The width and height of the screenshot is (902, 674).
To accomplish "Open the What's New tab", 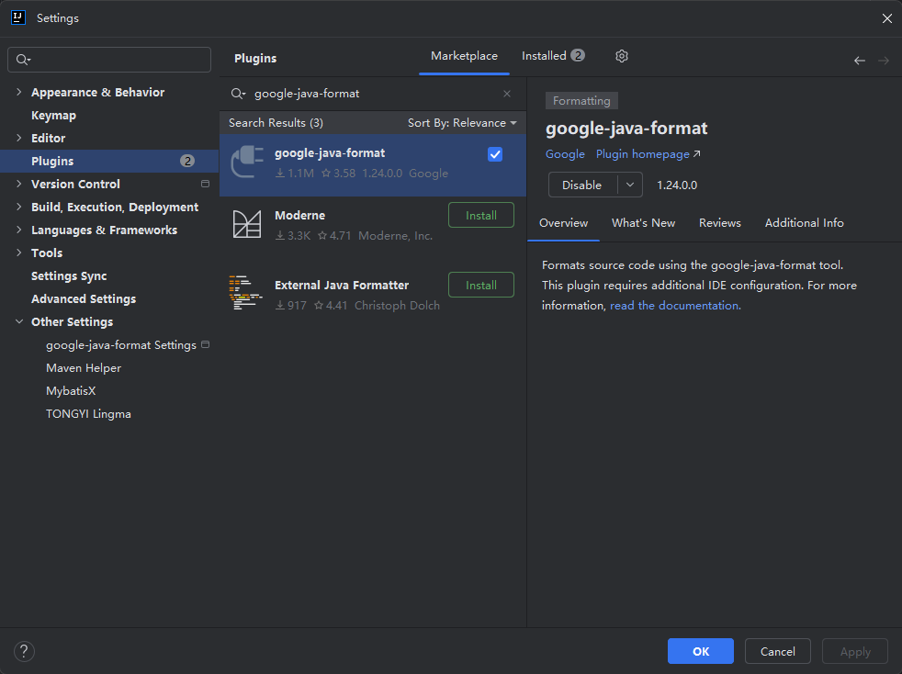I will pos(643,223).
